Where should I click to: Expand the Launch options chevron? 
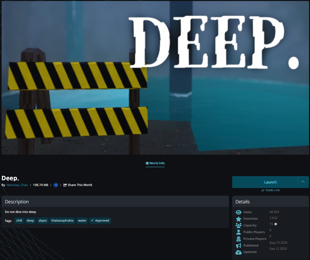(303, 182)
